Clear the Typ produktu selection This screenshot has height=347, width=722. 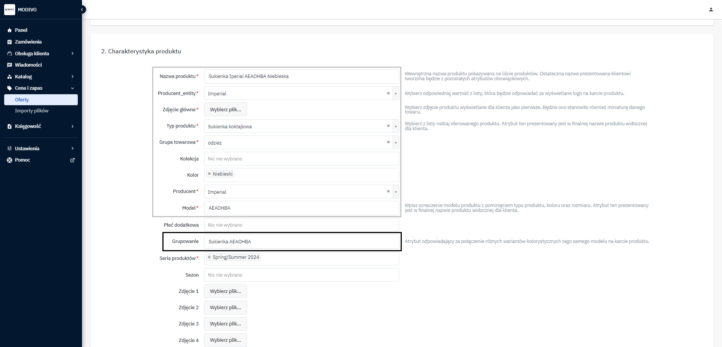tap(388, 126)
